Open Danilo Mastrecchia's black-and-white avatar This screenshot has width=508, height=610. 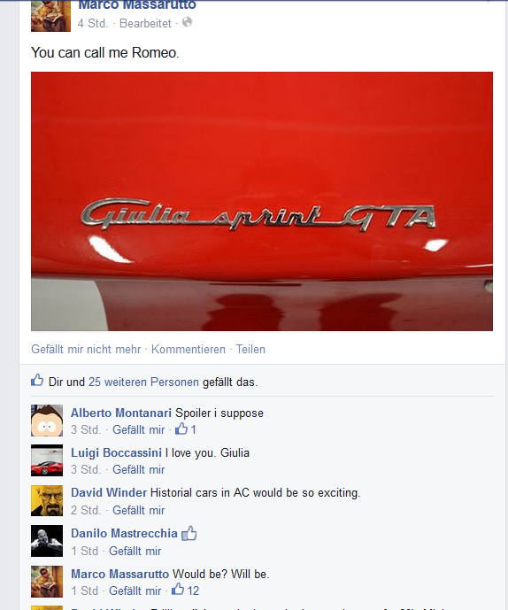[47, 541]
